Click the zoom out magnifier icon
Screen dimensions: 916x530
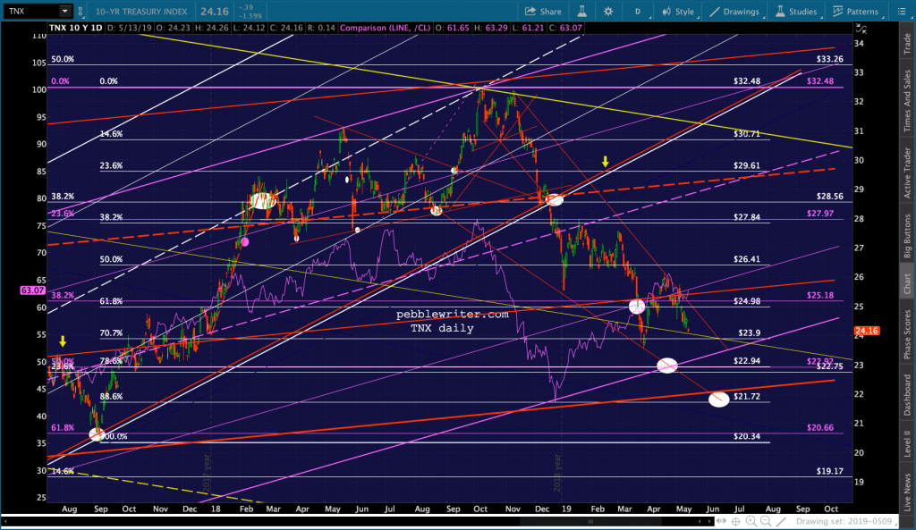coord(766,521)
